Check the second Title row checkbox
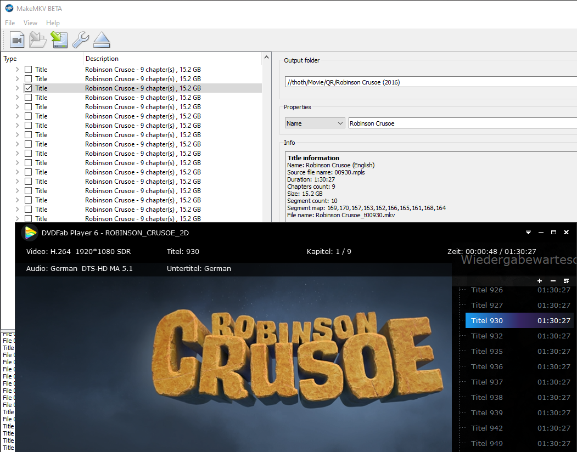577x452 pixels. coord(29,79)
